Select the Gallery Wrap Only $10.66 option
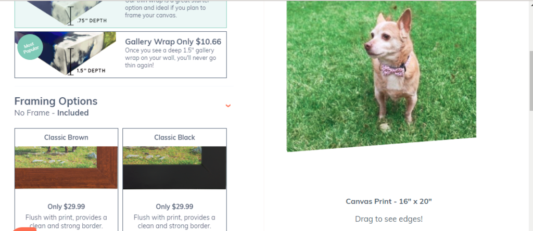This screenshot has width=533, height=231. 121,55
